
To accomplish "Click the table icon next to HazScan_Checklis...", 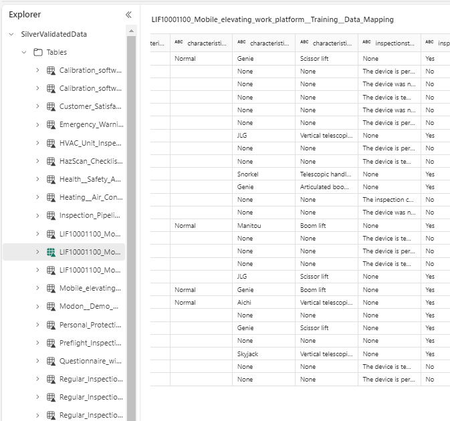I will (51, 161).
